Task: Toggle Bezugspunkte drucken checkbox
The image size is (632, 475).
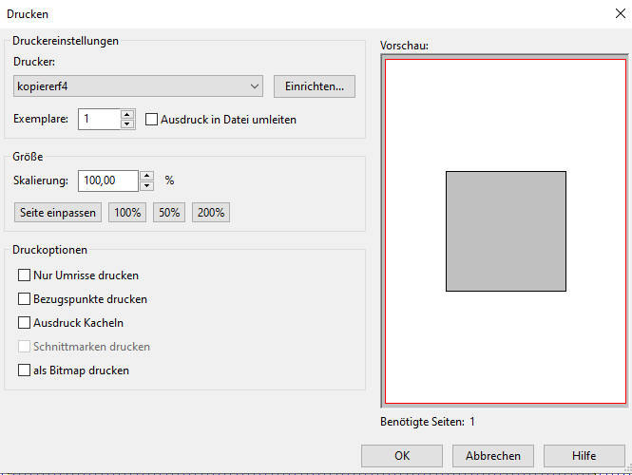Action: 25,299
